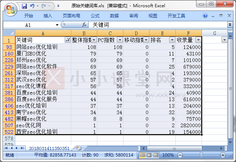Click the Undo icon
This screenshot has height=162, width=236.
click(32, 6)
